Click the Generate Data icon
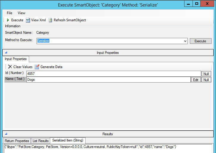Screen dimensions: 216x153 (x=37, y=67)
